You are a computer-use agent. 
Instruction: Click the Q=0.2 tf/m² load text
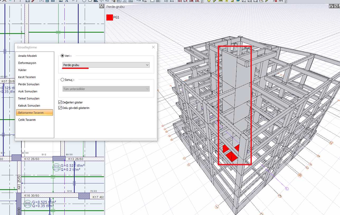[71, 169]
